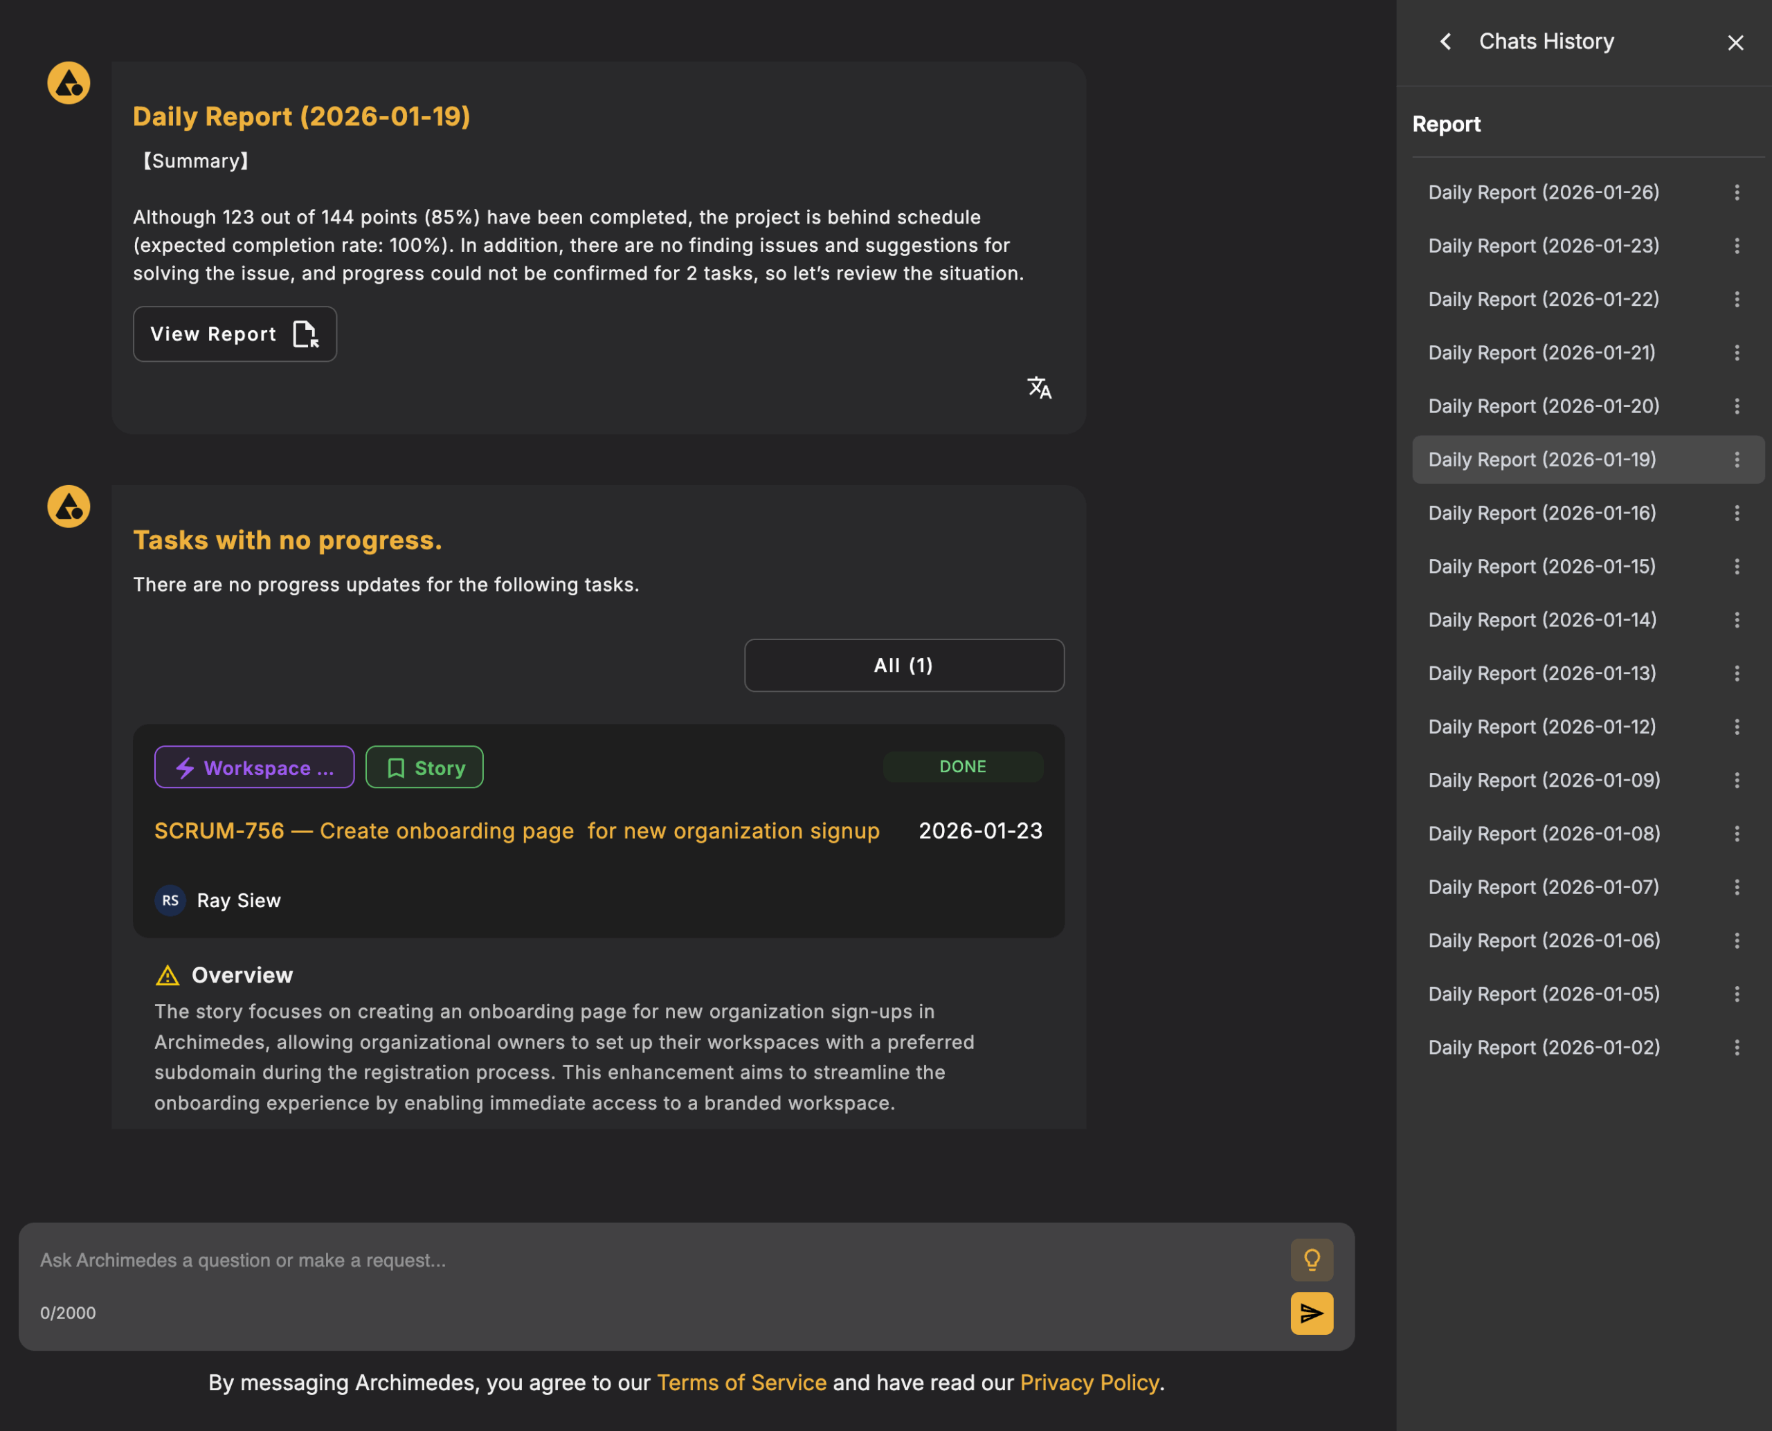This screenshot has height=1431, width=1772.
Task: Click the All (1) filter button
Action: pos(904,665)
